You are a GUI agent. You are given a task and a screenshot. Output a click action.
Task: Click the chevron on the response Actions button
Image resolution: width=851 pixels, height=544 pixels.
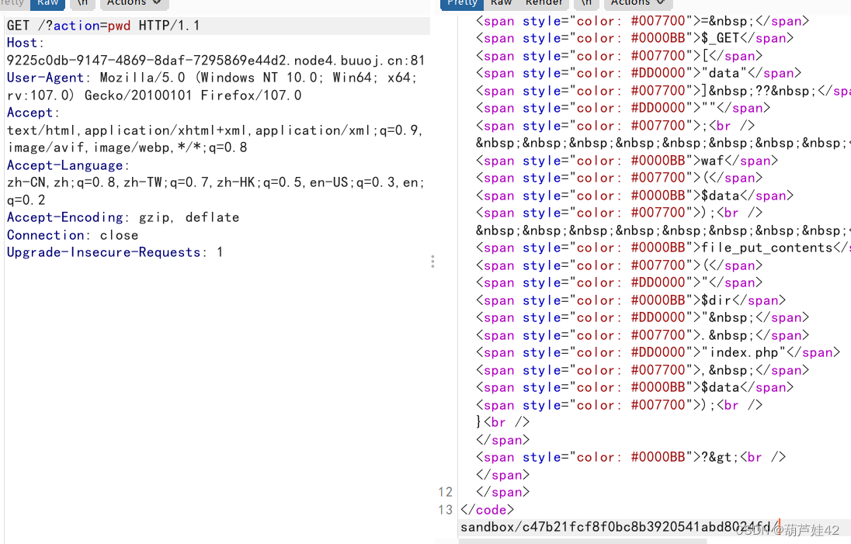(x=662, y=3)
